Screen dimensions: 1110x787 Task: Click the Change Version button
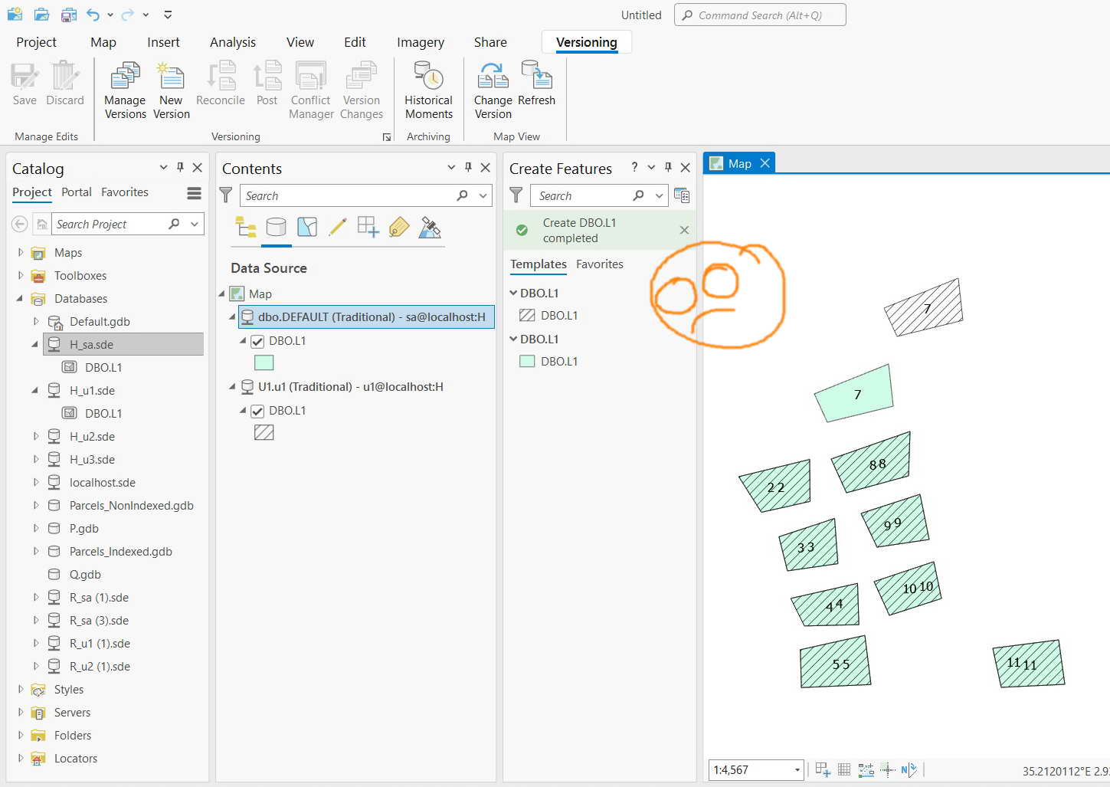pos(493,90)
